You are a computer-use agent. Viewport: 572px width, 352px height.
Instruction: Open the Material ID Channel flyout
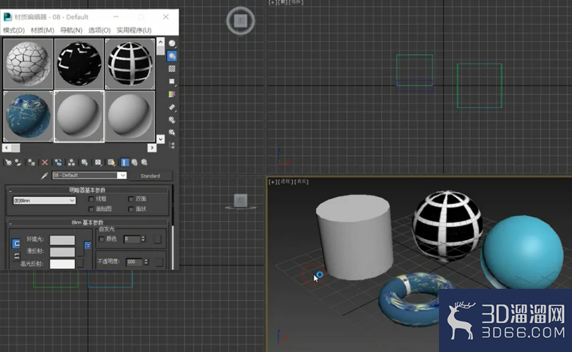tap(98, 162)
